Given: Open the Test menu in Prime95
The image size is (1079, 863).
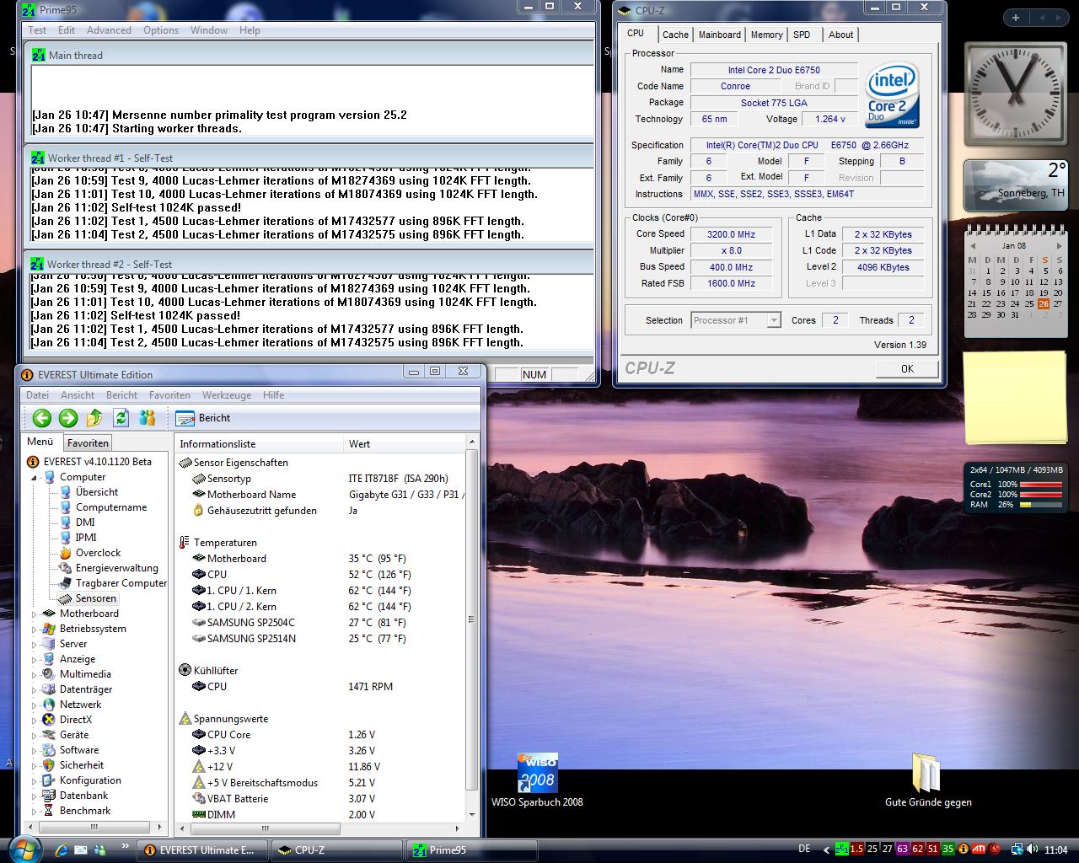Looking at the screenshot, I should (38, 30).
